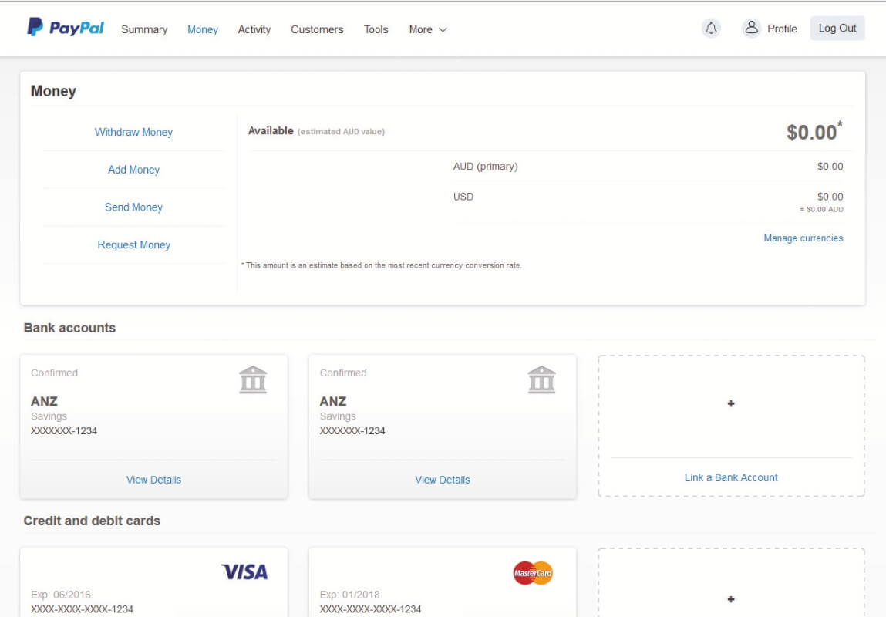Screen dimensions: 886x617
Task: Expand the More menu chevron
Action: (443, 30)
